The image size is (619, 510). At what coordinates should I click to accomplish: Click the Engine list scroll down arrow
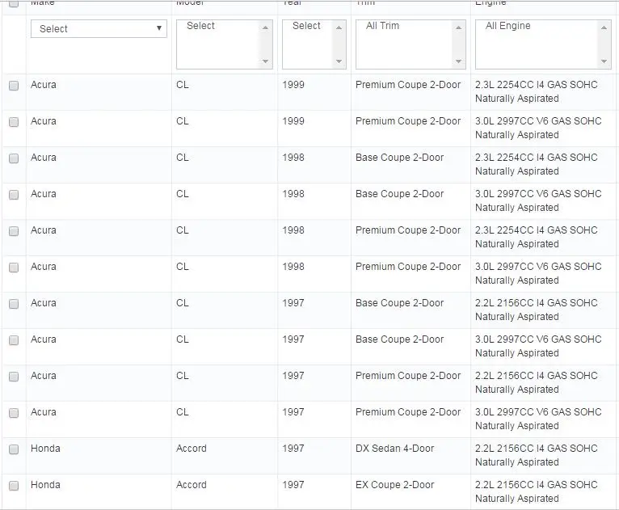604,61
